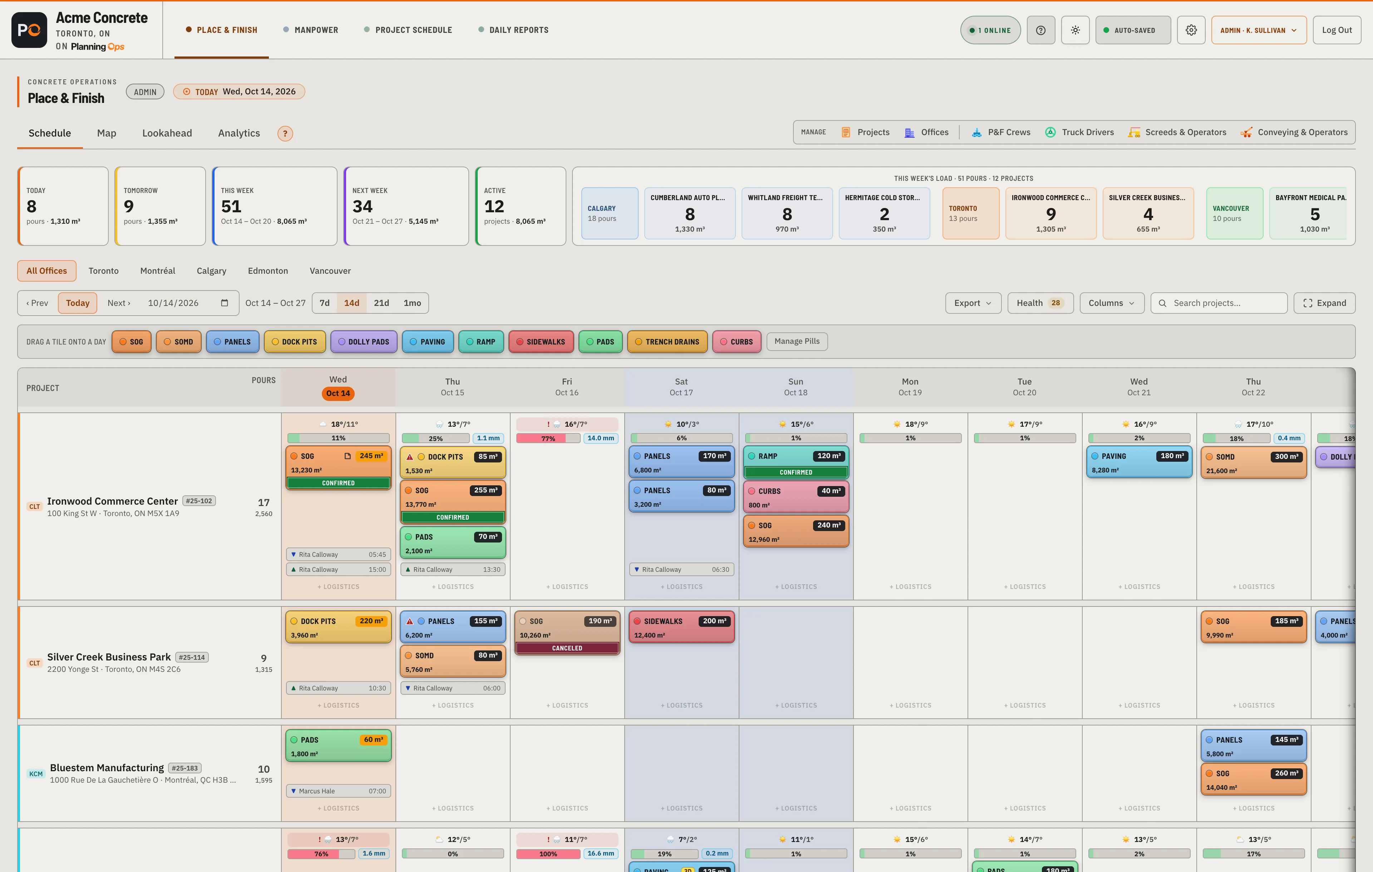Click the Expand fullscreen icon button
Viewport: 1373px width, 872px height.
pos(1324,303)
